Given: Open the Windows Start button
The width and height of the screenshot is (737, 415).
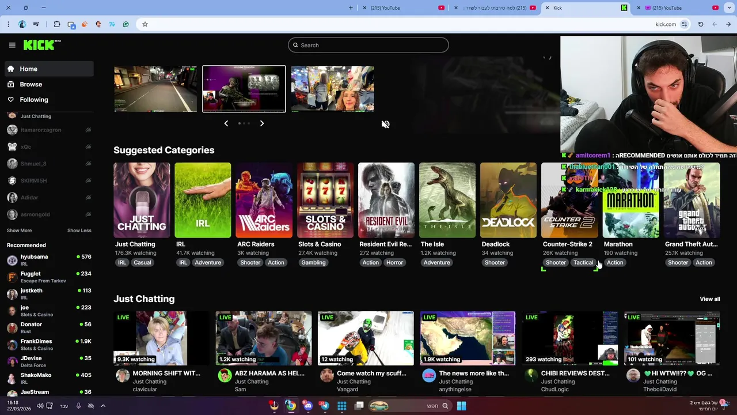Looking at the screenshot, I should (461, 406).
